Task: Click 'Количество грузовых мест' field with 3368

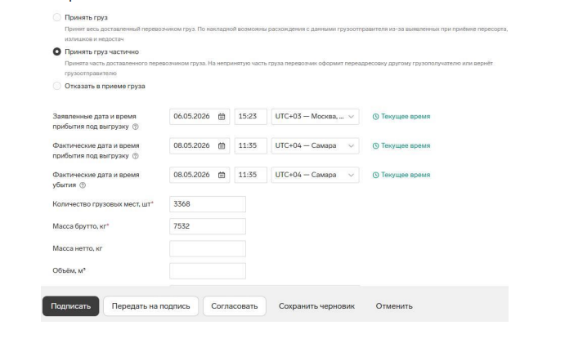Action: (x=208, y=204)
